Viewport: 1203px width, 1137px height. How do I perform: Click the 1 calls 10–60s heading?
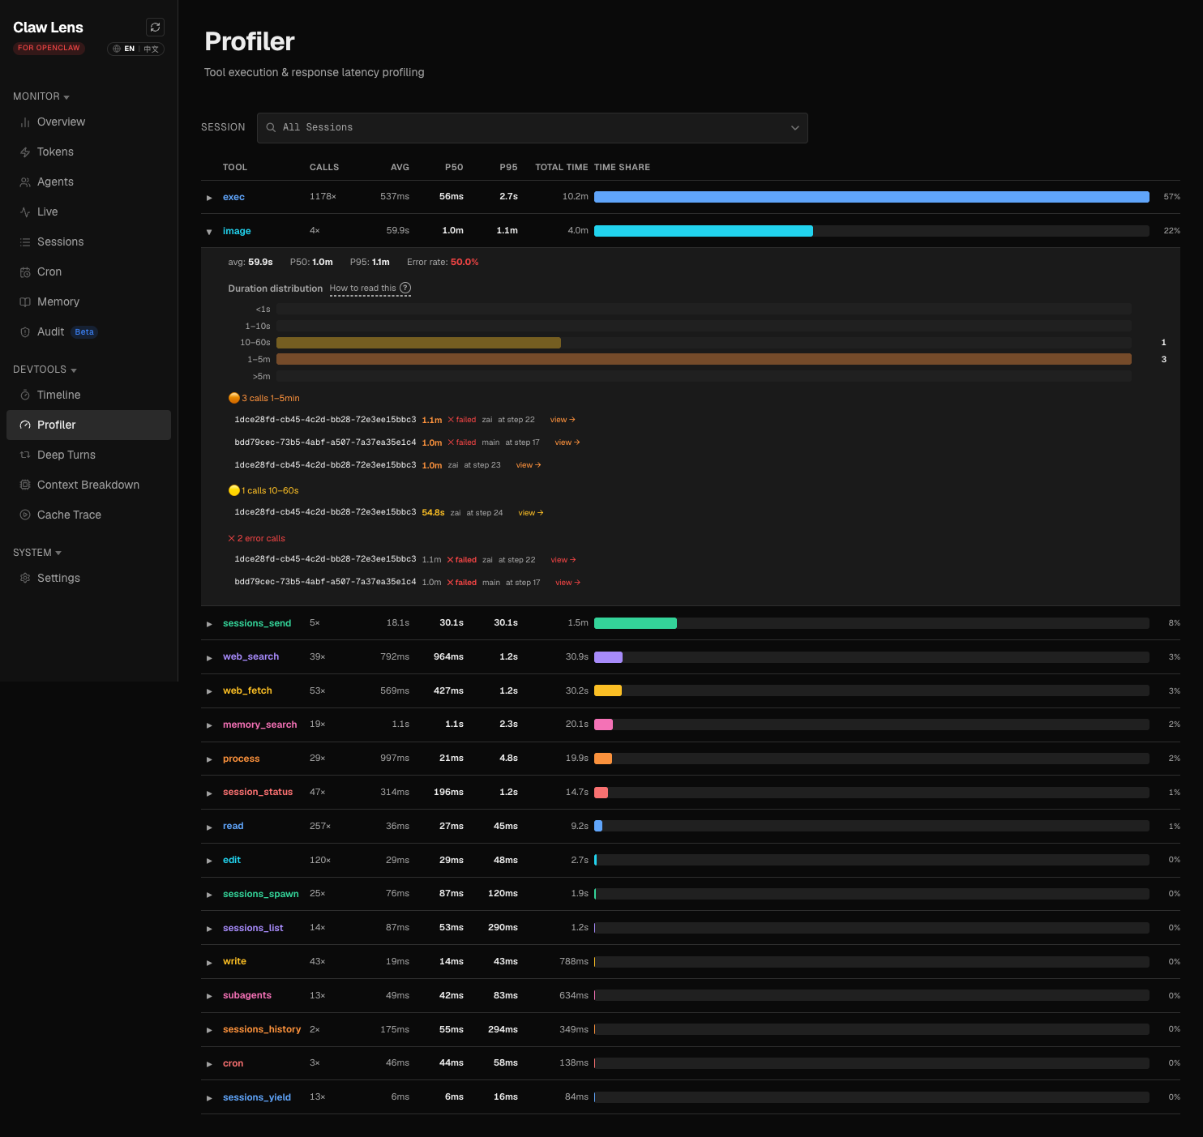click(x=263, y=490)
